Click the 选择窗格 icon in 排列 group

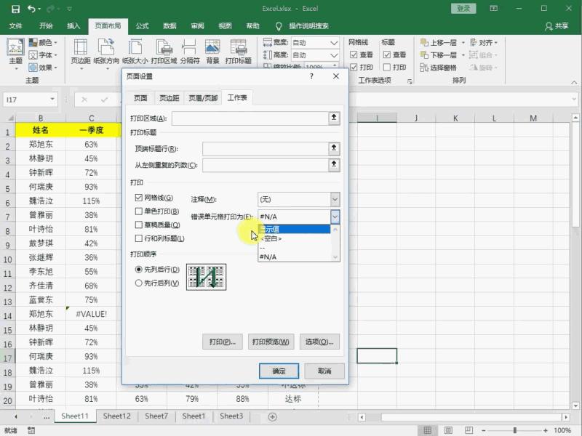pyautogui.click(x=445, y=66)
